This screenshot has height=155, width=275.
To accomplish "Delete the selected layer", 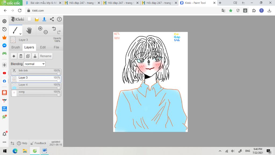I will (x=21, y=56).
